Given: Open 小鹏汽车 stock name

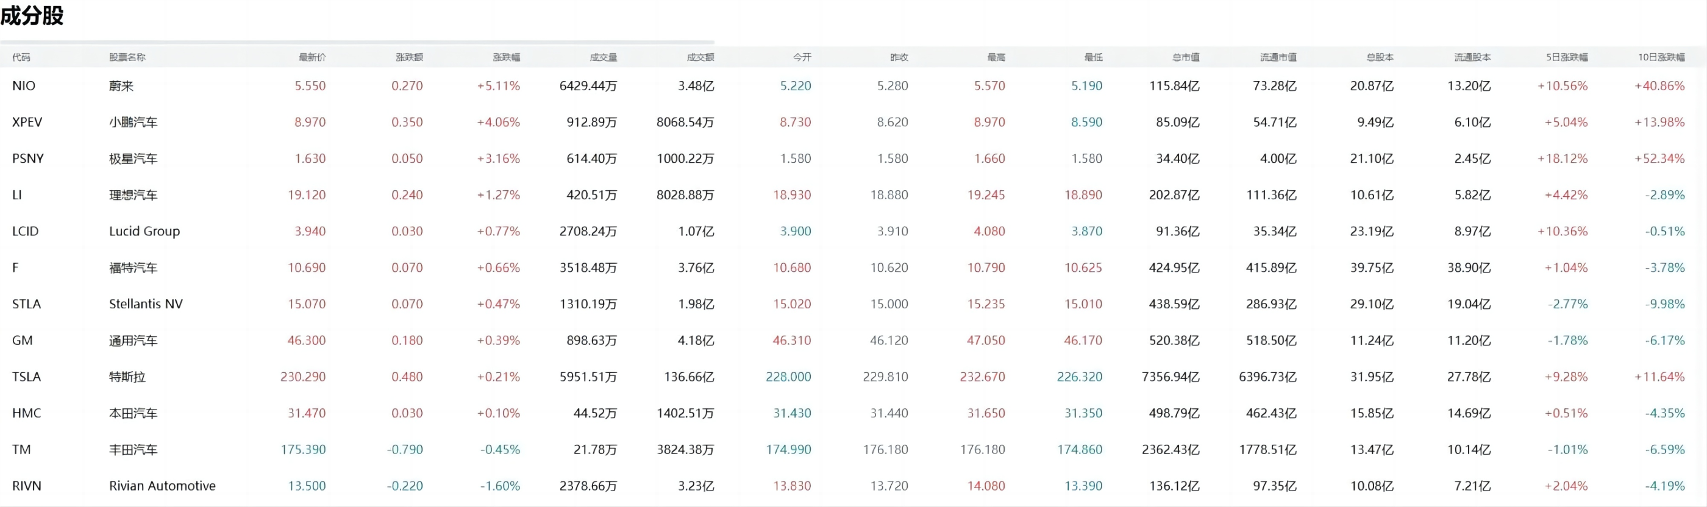Looking at the screenshot, I should [133, 122].
